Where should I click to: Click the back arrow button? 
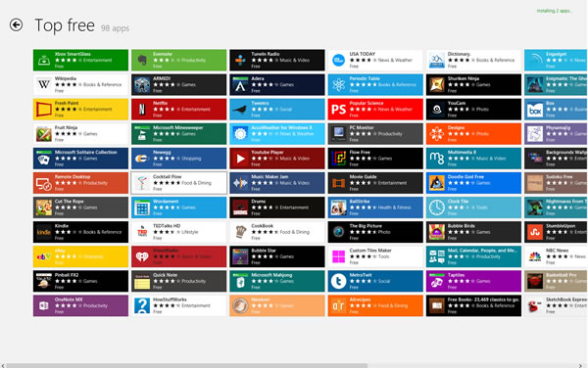click(x=16, y=25)
